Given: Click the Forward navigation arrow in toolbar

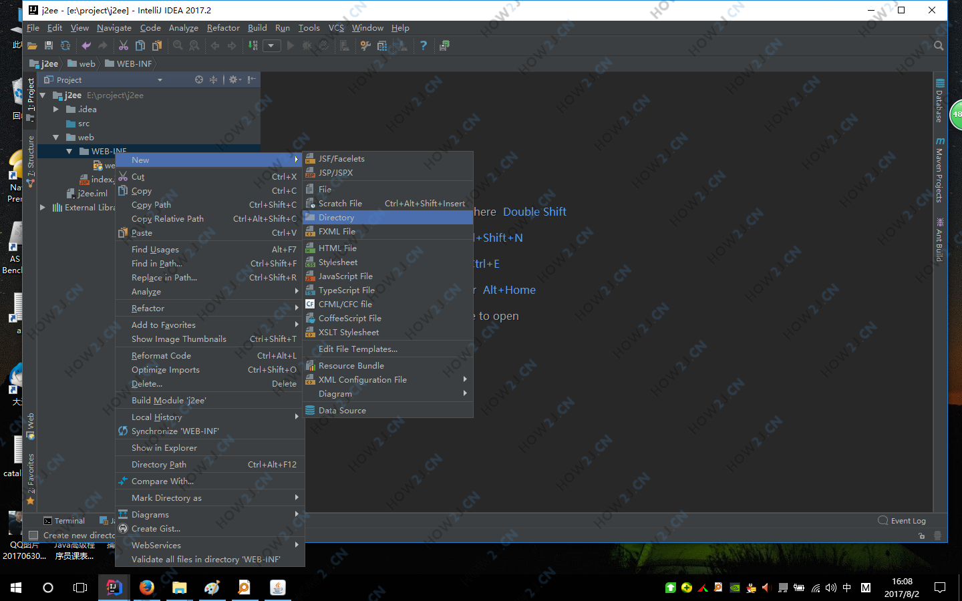Looking at the screenshot, I should pos(232,46).
